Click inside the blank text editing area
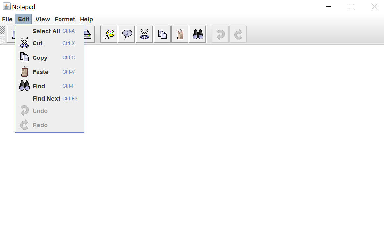384x252 pixels. [x=230, y=148]
